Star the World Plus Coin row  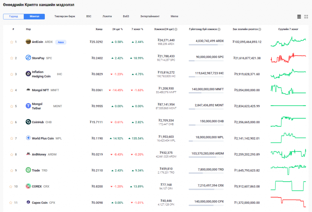point(12,138)
